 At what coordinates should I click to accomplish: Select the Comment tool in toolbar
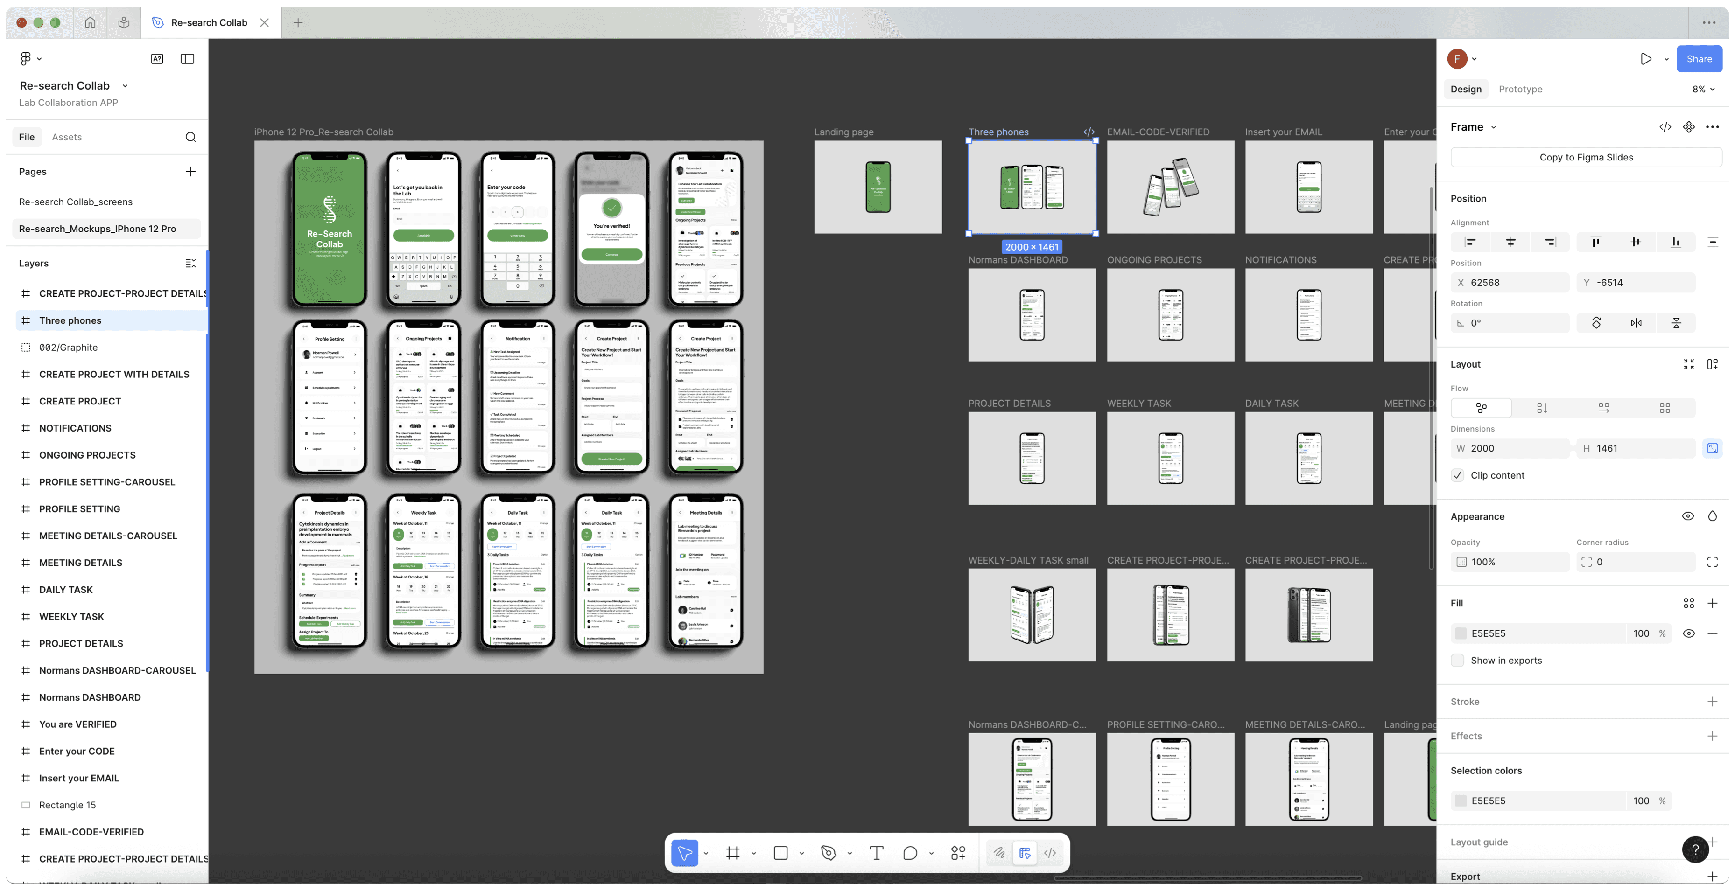pyautogui.click(x=910, y=853)
